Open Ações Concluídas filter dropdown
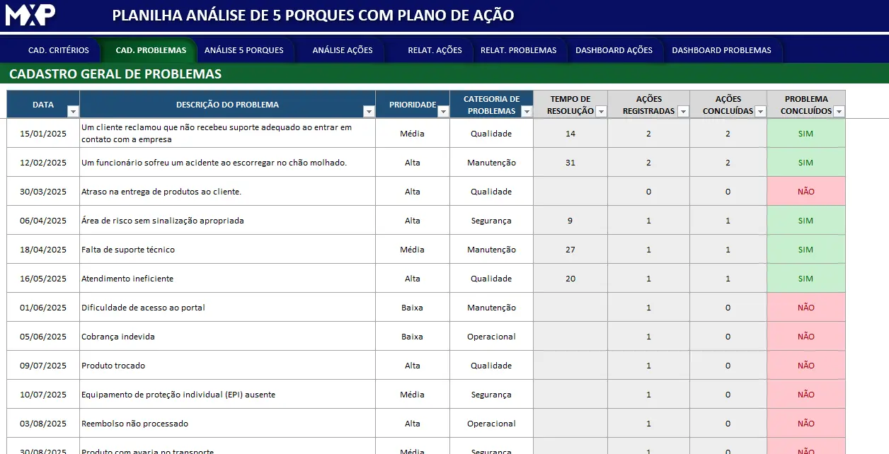 pyautogui.click(x=760, y=112)
